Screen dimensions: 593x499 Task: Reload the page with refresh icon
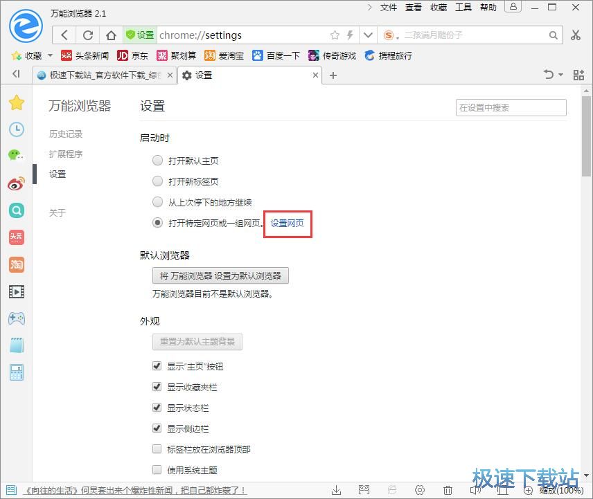[88, 35]
